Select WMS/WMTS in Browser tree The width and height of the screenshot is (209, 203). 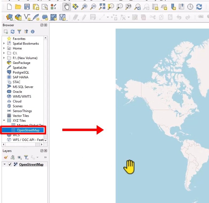point(22,97)
